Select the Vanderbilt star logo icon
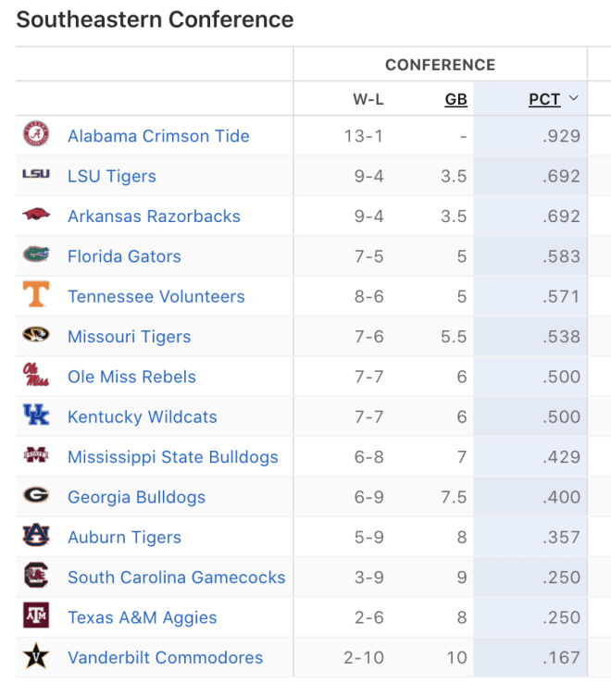This screenshot has width=611, height=695. [36, 656]
